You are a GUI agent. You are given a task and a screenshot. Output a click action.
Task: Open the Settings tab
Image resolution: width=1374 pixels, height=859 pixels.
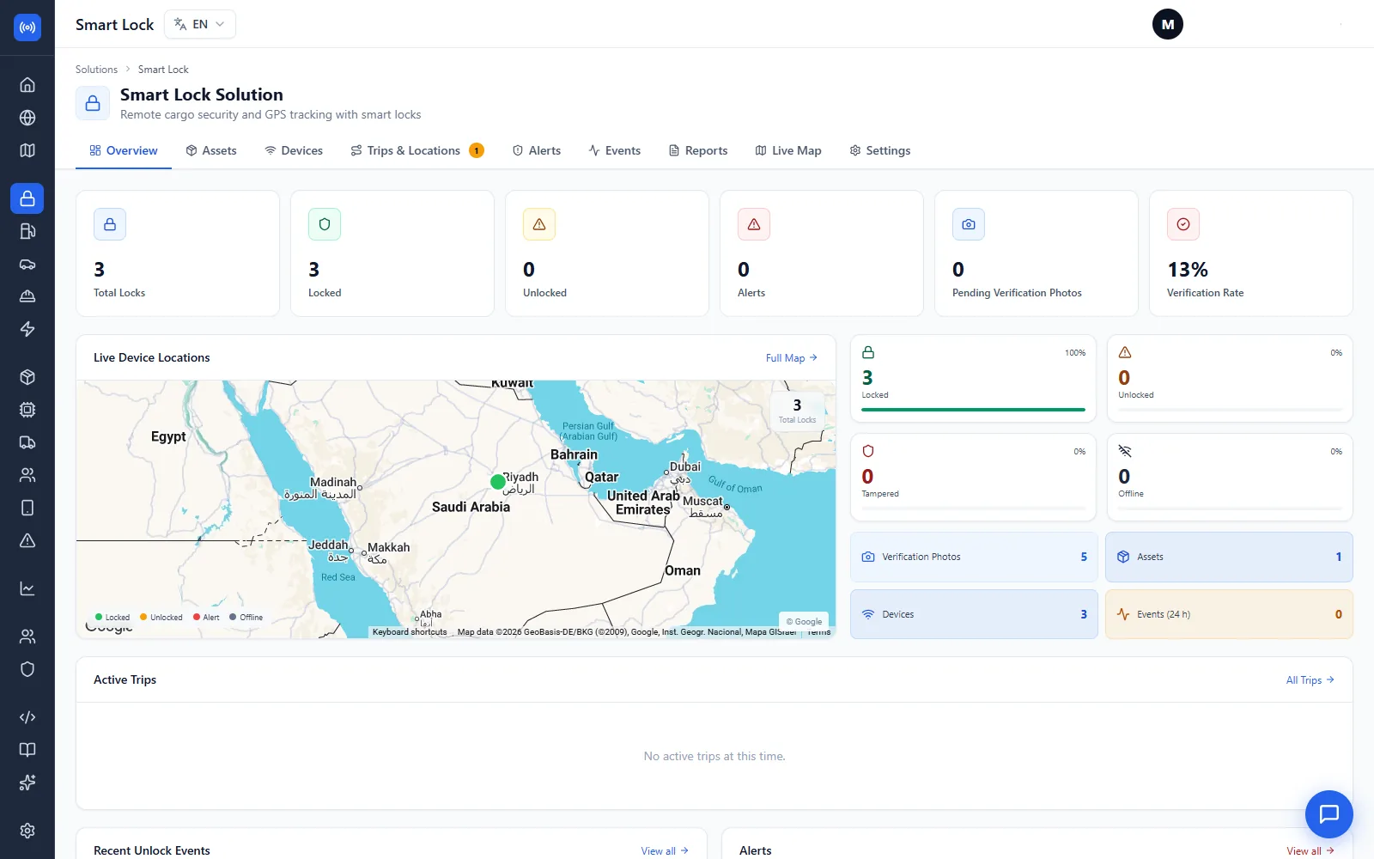click(880, 150)
